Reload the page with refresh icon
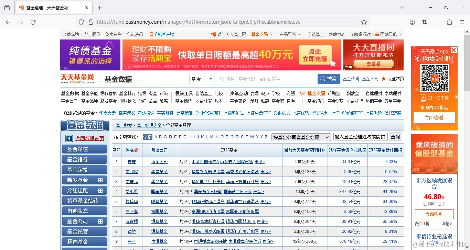 33,22
